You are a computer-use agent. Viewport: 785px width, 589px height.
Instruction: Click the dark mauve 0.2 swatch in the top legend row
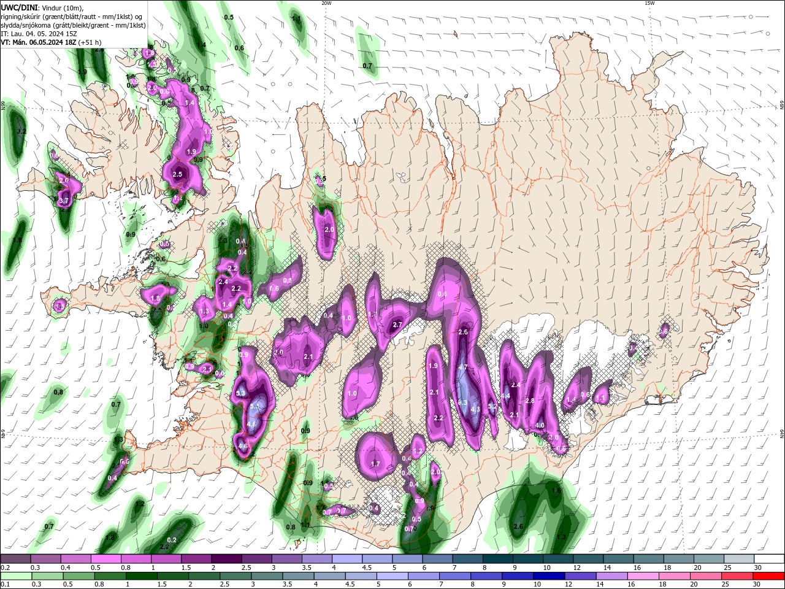[x=15, y=559]
